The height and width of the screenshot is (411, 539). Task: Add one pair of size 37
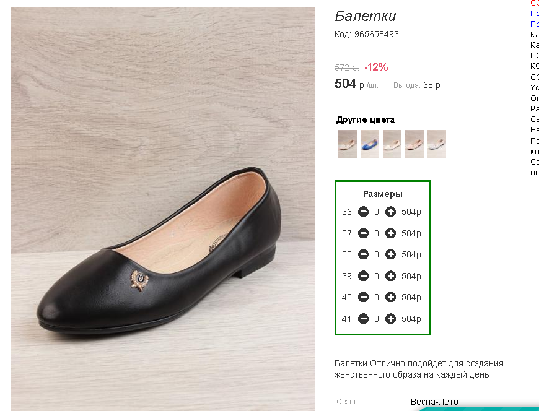click(x=390, y=233)
